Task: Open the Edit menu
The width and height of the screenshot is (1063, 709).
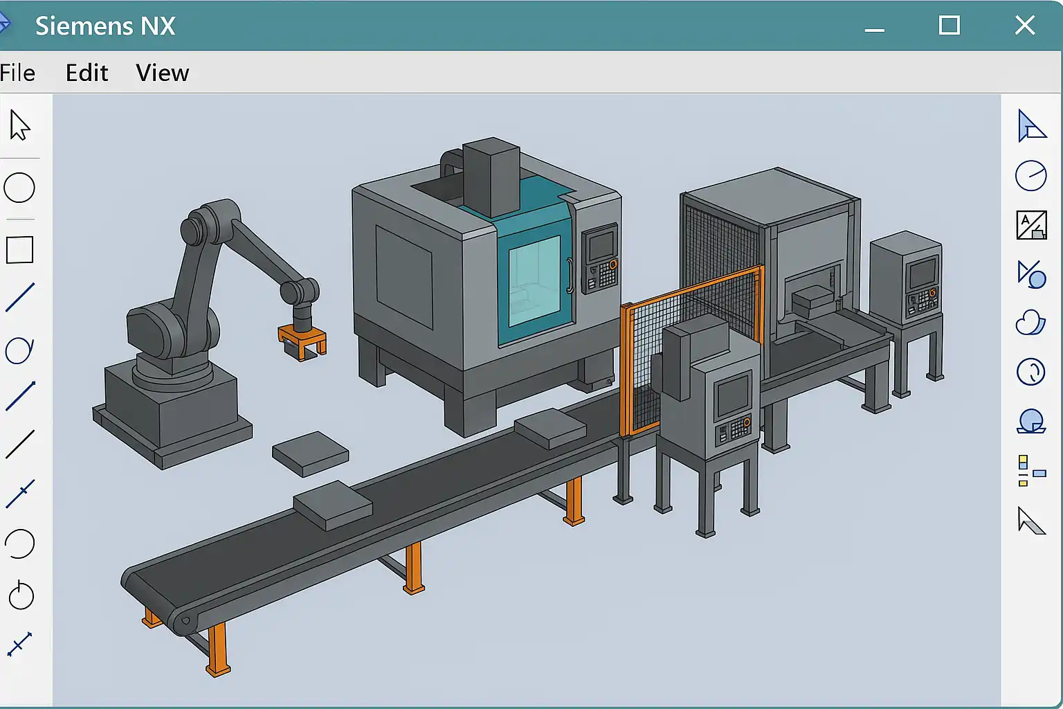Action: coord(87,73)
